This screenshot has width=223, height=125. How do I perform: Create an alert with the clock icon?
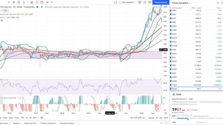coord(42,2)
